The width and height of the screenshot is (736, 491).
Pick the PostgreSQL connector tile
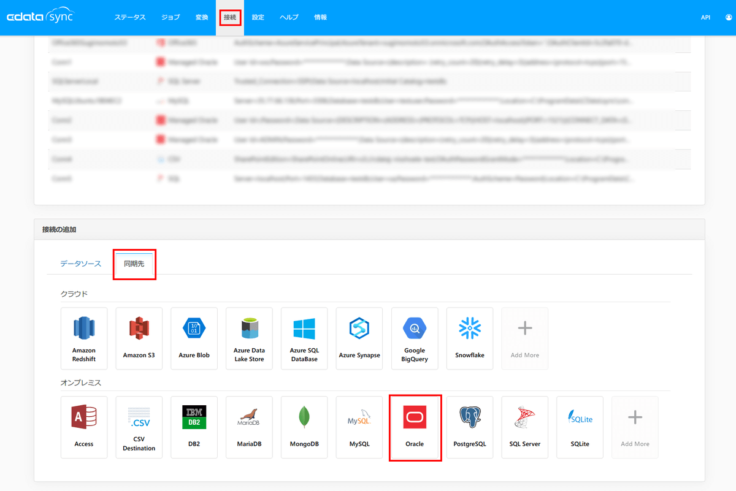(x=470, y=427)
